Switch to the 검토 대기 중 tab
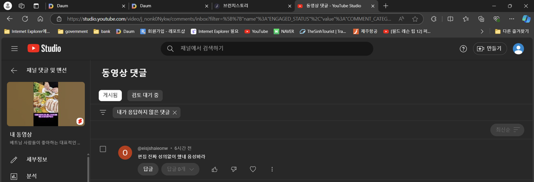Image resolution: width=534 pixels, height=182 pixels. (x=145, y=95)
